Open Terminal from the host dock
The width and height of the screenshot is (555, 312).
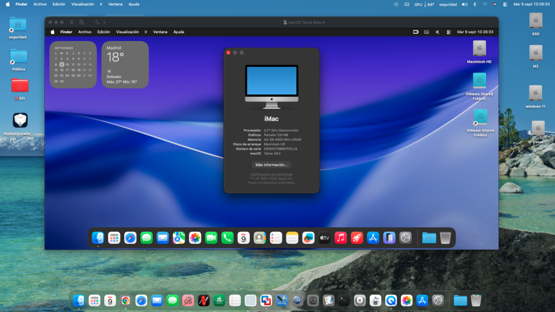pos(344,300)
